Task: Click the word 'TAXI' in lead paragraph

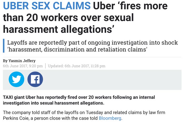Action: [x=8, y=97]
